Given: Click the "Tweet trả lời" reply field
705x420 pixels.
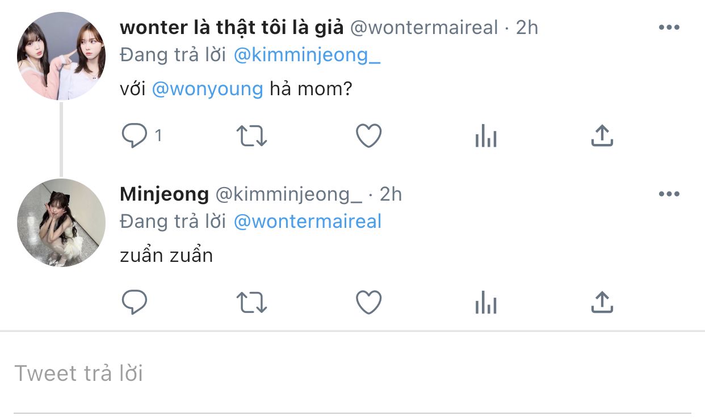Looking at the screenshot, I should (352, 374).
